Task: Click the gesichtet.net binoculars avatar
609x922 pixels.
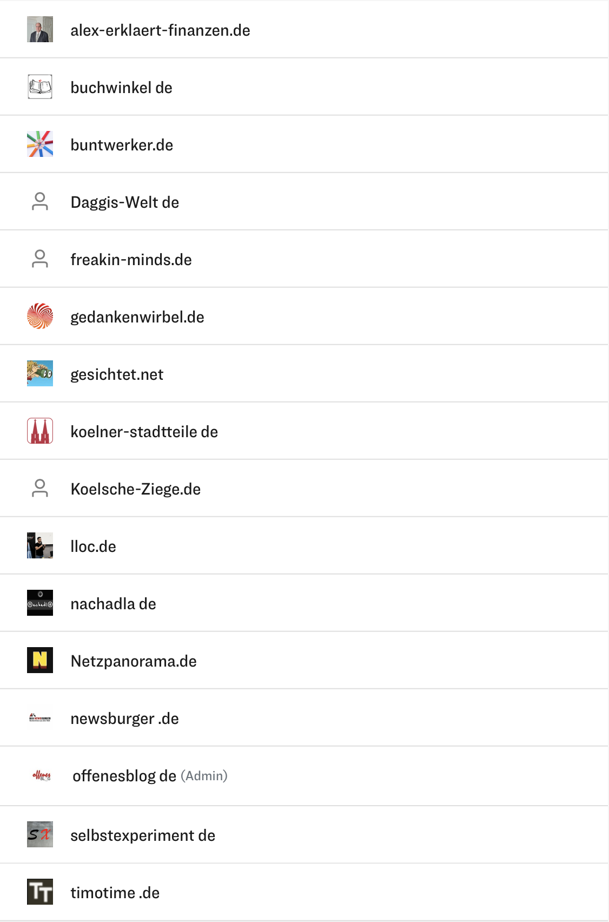Action: tap(40, 373)
